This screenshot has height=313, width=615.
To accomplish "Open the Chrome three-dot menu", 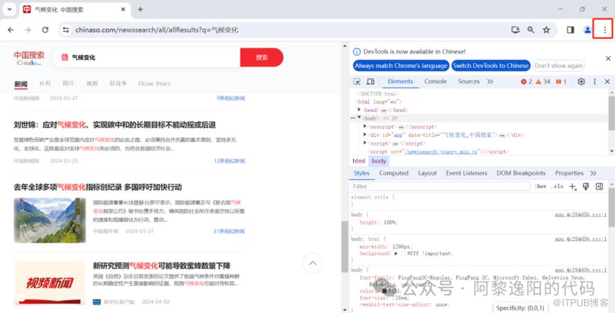I will 605,30.
